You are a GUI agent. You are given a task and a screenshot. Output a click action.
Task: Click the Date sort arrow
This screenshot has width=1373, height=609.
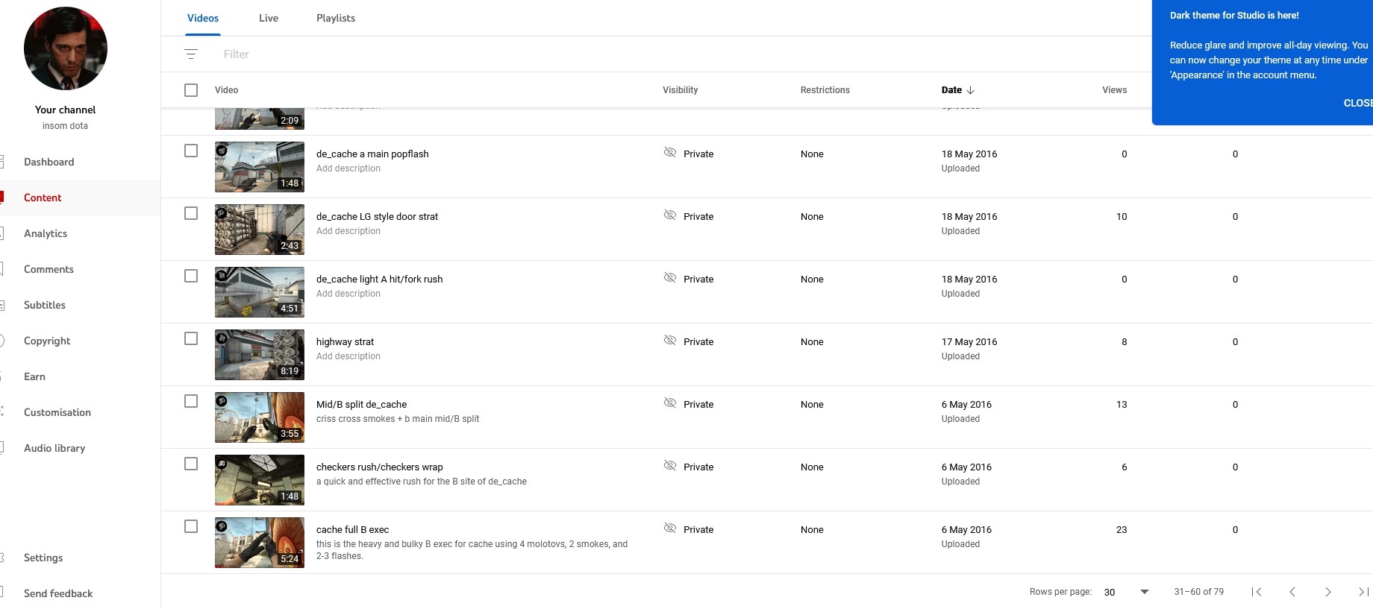(971, 90)
